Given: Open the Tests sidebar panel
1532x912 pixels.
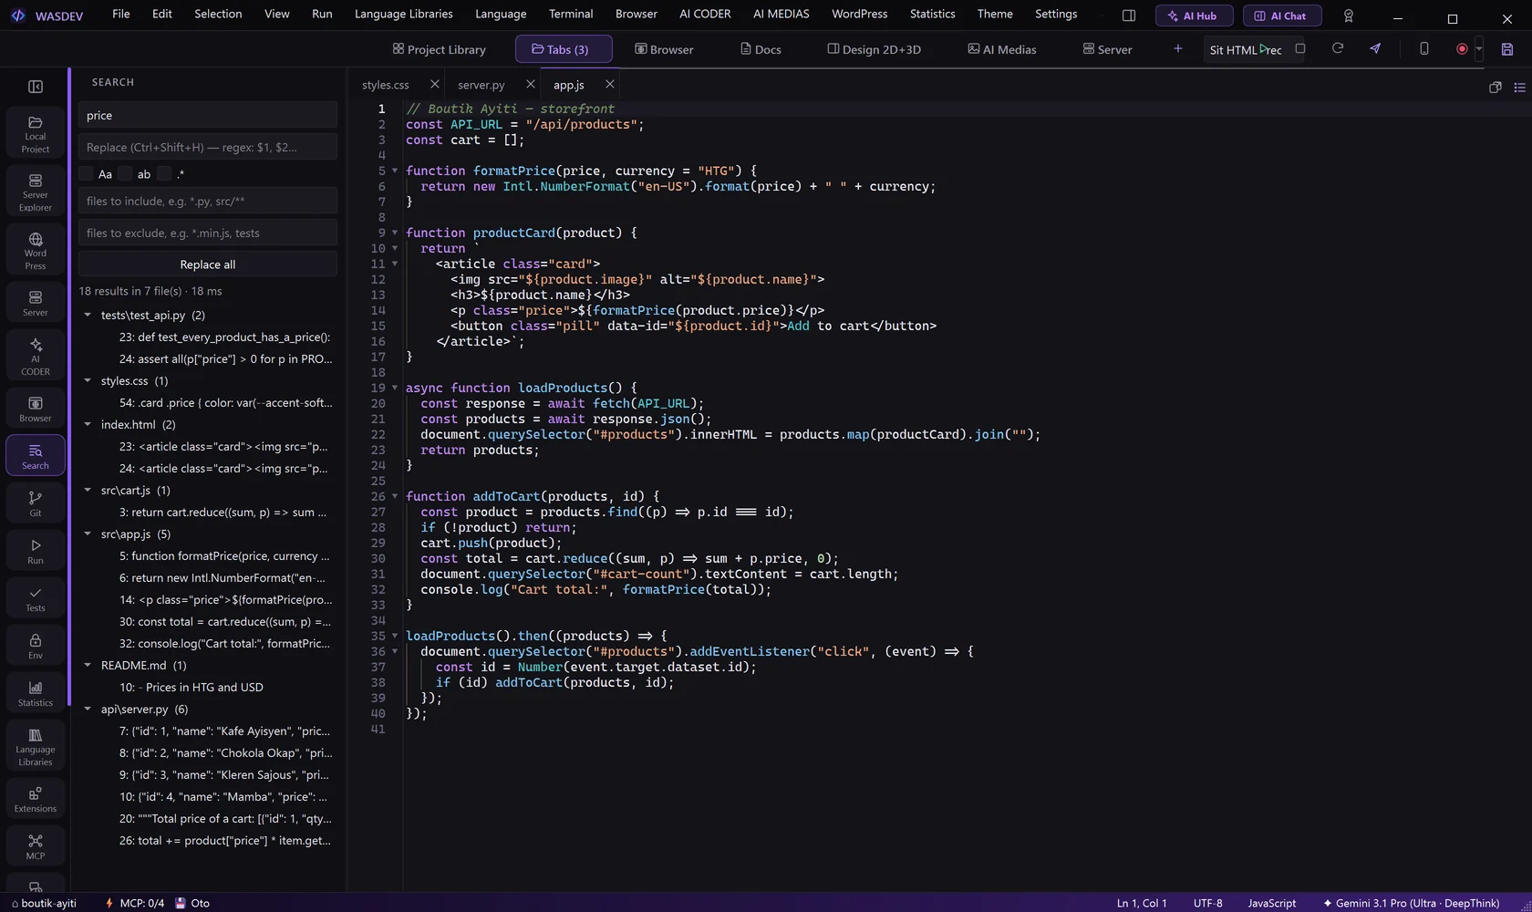Looking at the screenshot, I should point(36,597).
